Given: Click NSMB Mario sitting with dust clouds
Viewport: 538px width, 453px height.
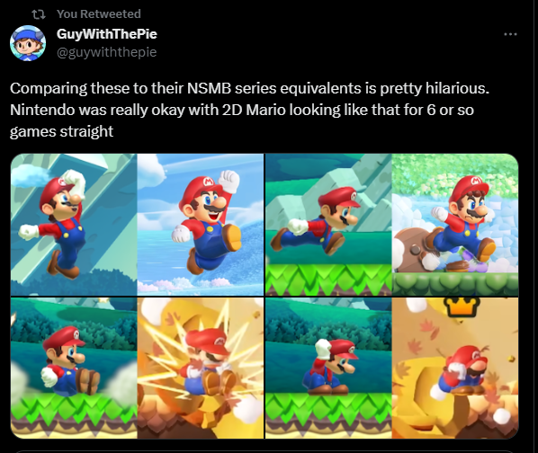Looking at the screenshot, I should click(x=70, y=361).
